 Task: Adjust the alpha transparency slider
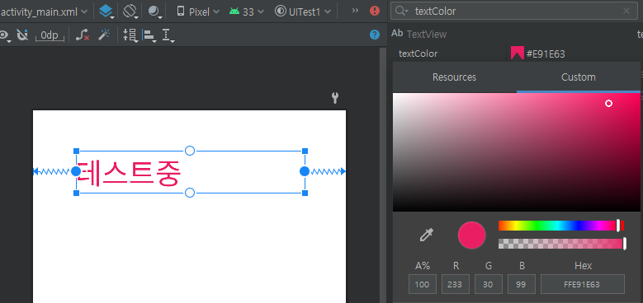pyautogui.click(x=561, y=244)
